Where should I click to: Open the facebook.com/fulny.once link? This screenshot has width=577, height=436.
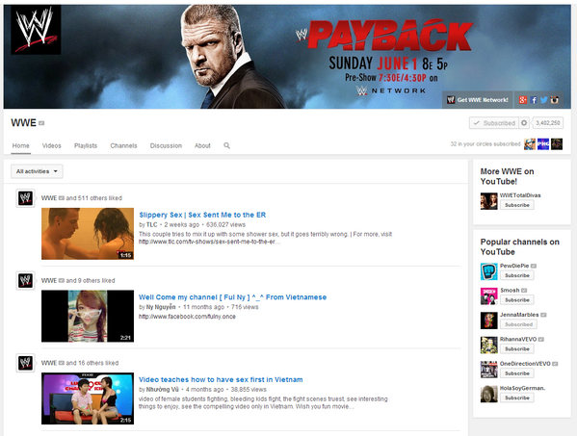click(x=187, y=317)
